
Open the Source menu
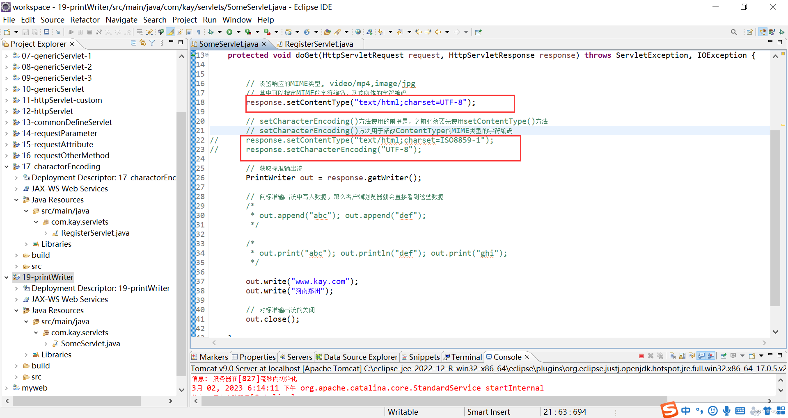click(x=52, y=20)
